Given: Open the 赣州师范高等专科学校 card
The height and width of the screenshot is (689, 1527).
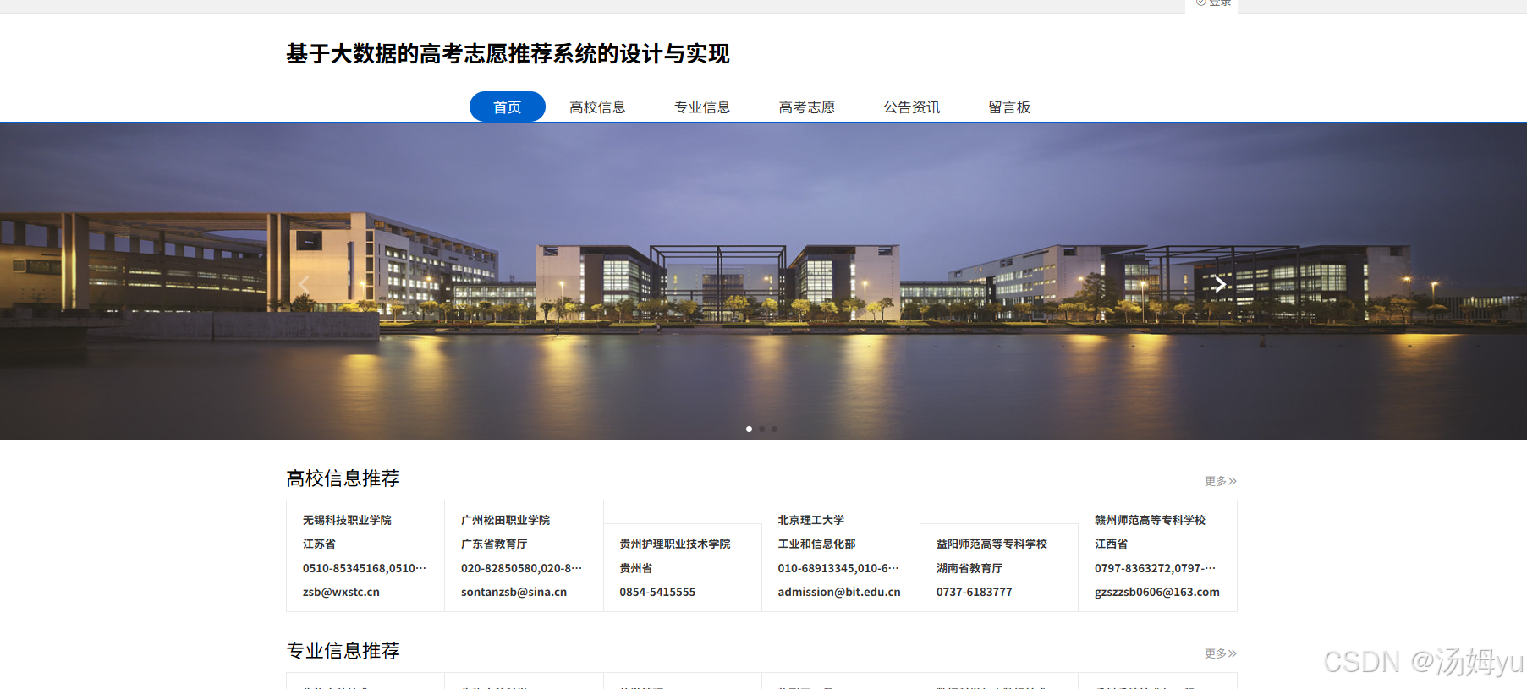Looking at the screenshot, I should coord(1157,555).
